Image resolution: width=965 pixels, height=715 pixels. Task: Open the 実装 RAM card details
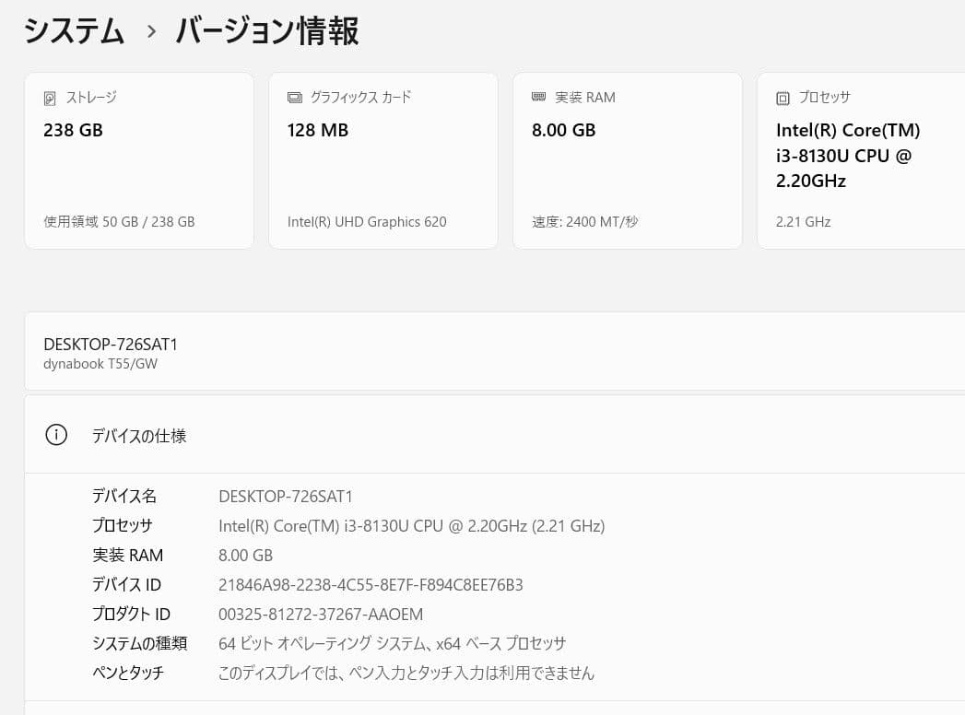(627, 160)
